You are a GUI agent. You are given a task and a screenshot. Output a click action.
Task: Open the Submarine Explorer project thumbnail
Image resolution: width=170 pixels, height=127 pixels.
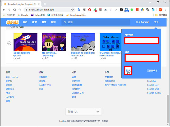click(83, 42)
